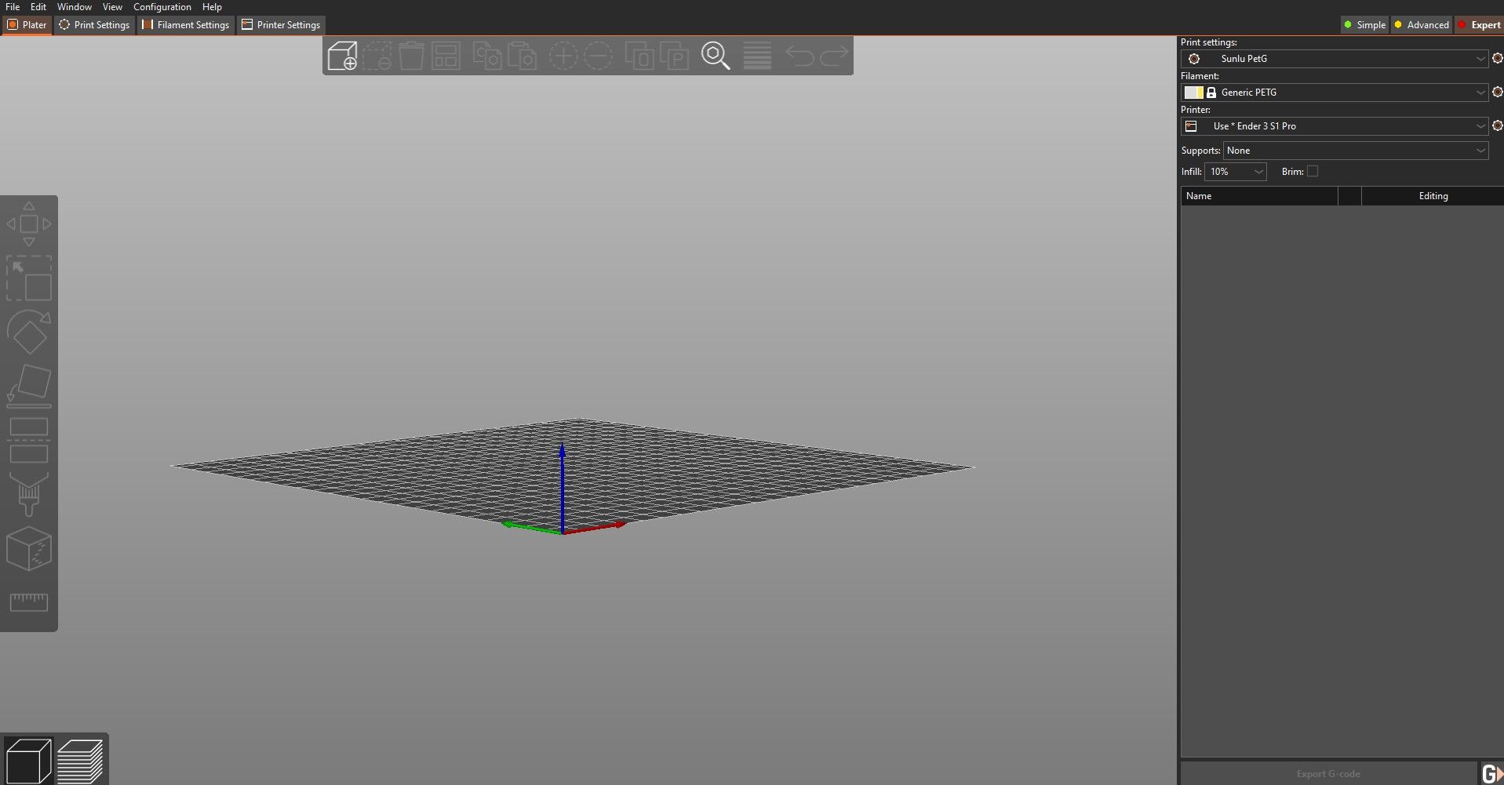Click the filament color swatch
The width and height of the screenshot is (1504, 785).
coord(1193,93)
